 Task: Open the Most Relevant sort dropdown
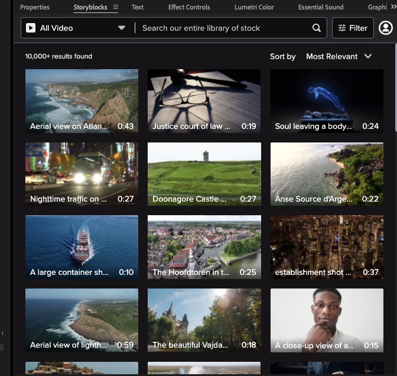(x=339, y=56)
